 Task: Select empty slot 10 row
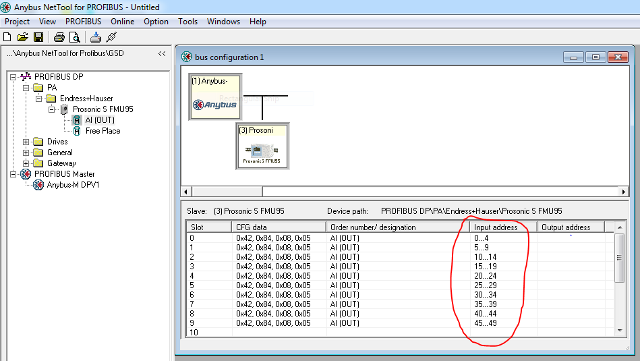pos(400,333)
